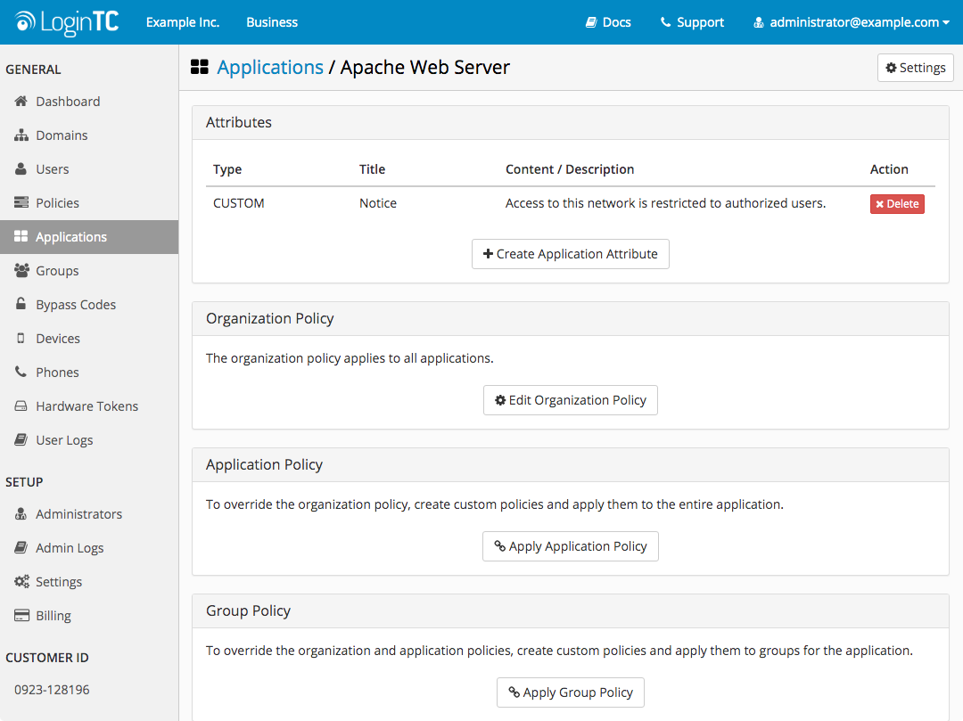Go to Support in the top bar
This screenshot has width=963, height=721.
pos(692,22)
